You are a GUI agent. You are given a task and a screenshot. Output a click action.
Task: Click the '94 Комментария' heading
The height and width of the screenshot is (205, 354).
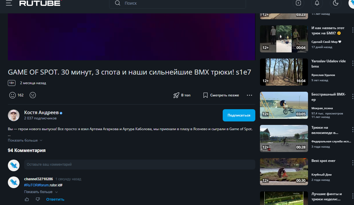pos(27,151)
